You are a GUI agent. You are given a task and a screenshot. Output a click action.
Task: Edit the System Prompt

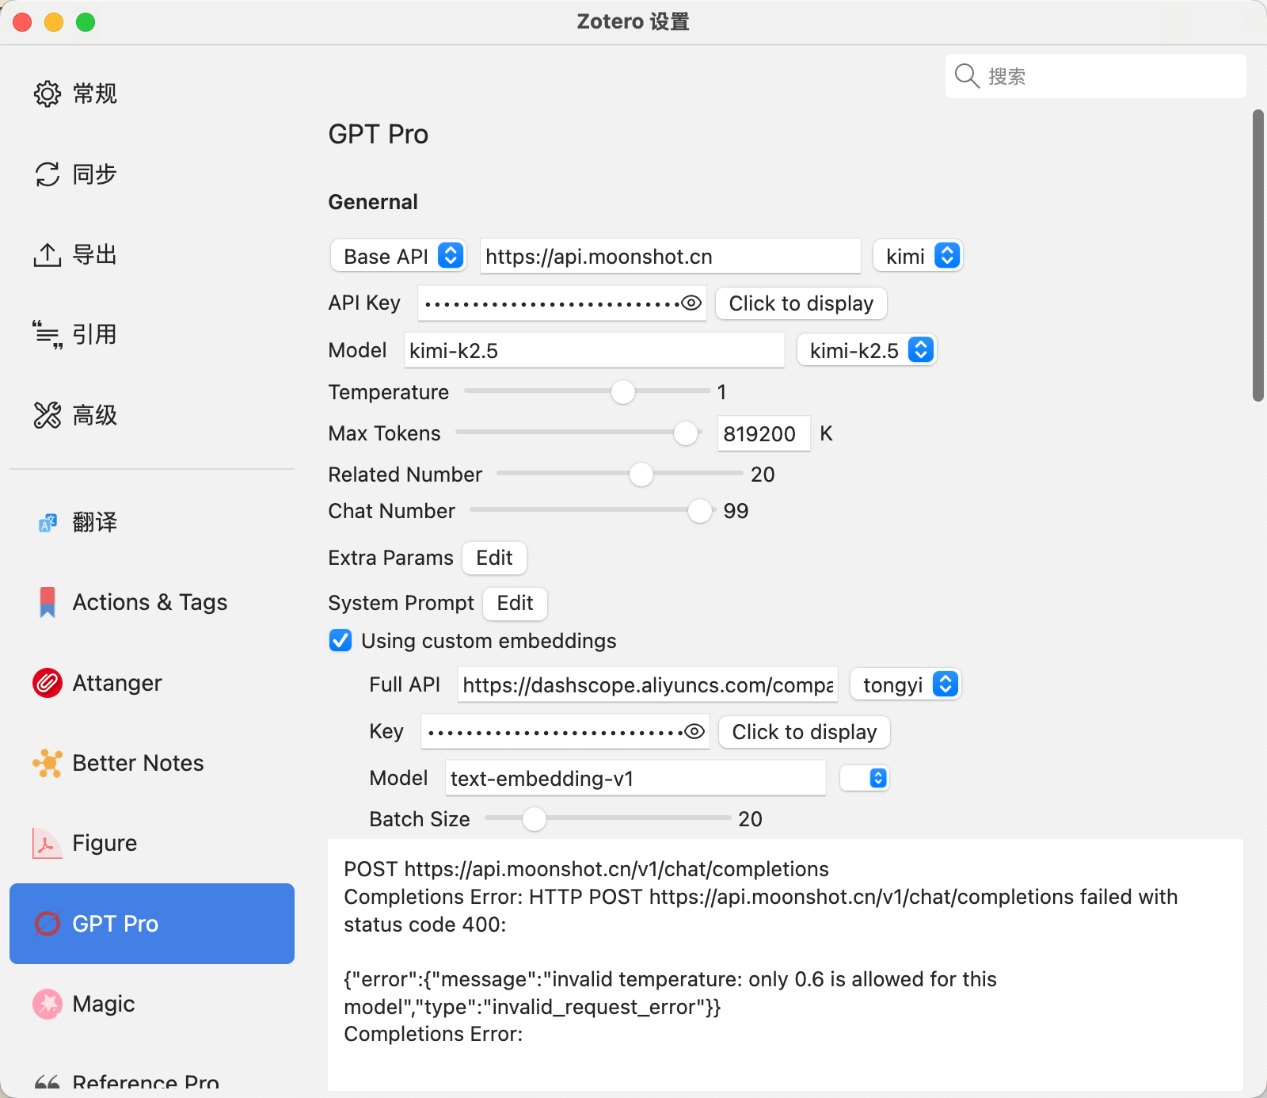click(516, 603)
